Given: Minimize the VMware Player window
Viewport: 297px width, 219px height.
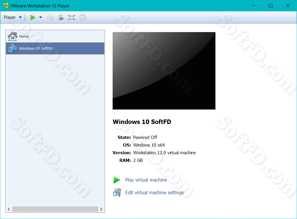Looking at the screenshot, I should pyautogui.click(x=253, y=6).
